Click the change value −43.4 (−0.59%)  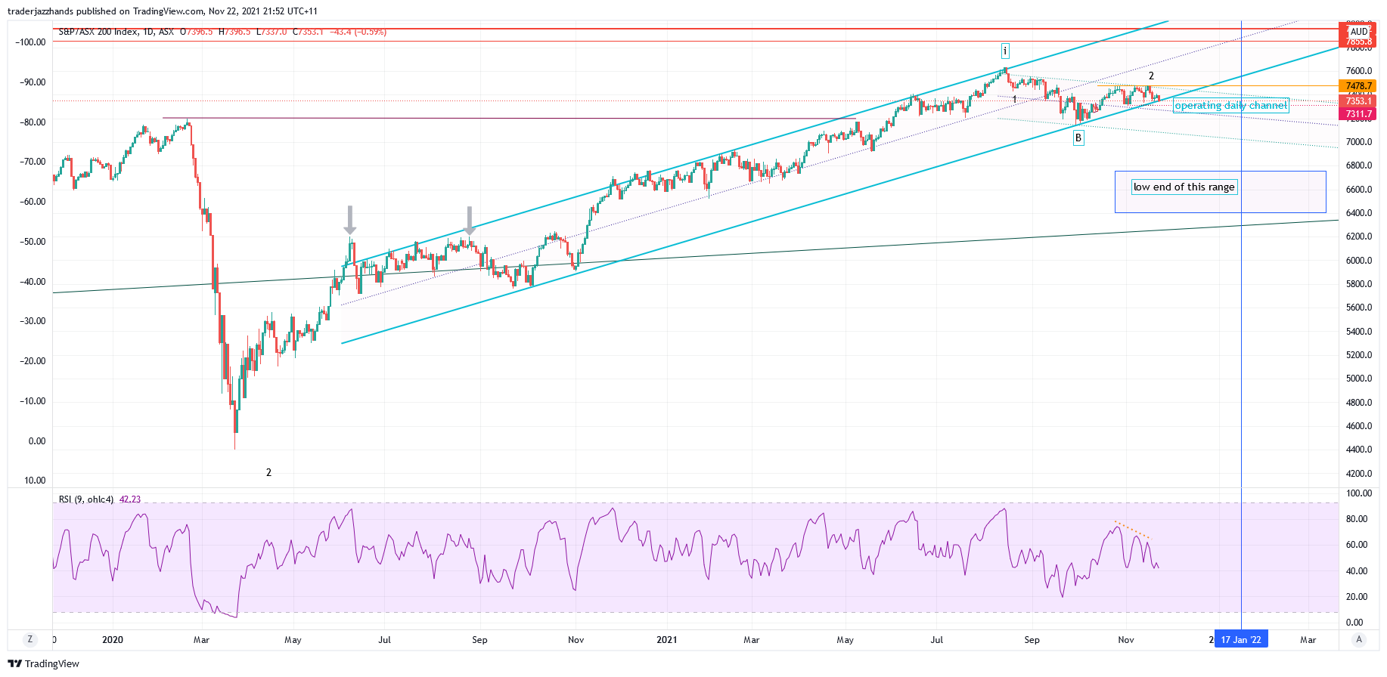(x=358, y=32)
